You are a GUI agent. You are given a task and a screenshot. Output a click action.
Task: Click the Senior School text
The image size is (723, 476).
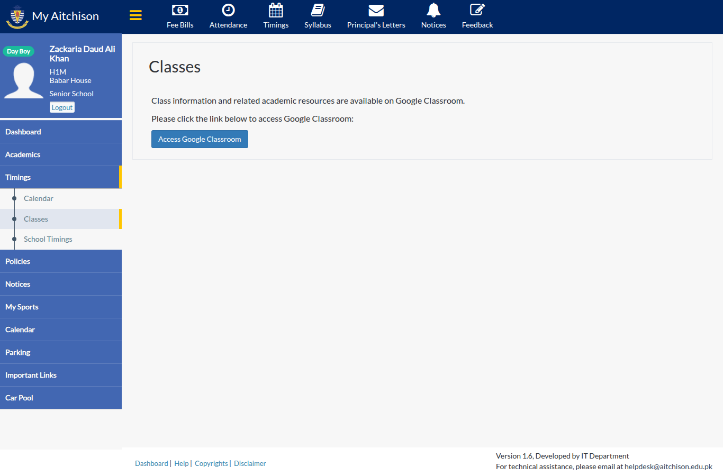point(71,94)
